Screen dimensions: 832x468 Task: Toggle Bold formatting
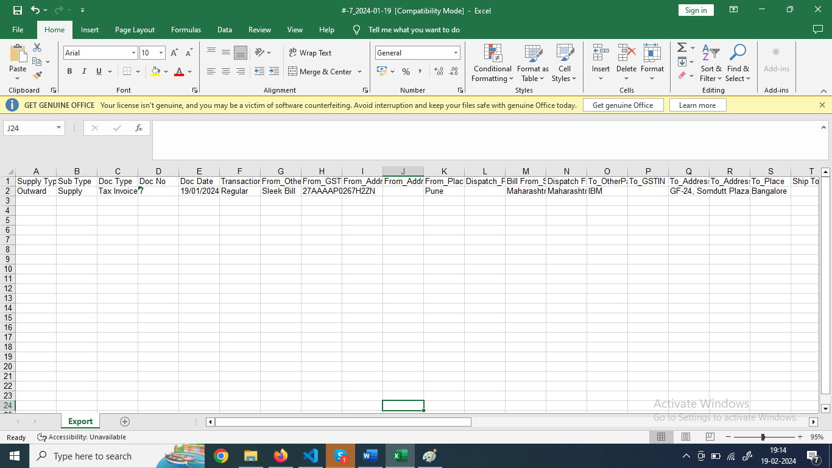click(x=69, y=71)
